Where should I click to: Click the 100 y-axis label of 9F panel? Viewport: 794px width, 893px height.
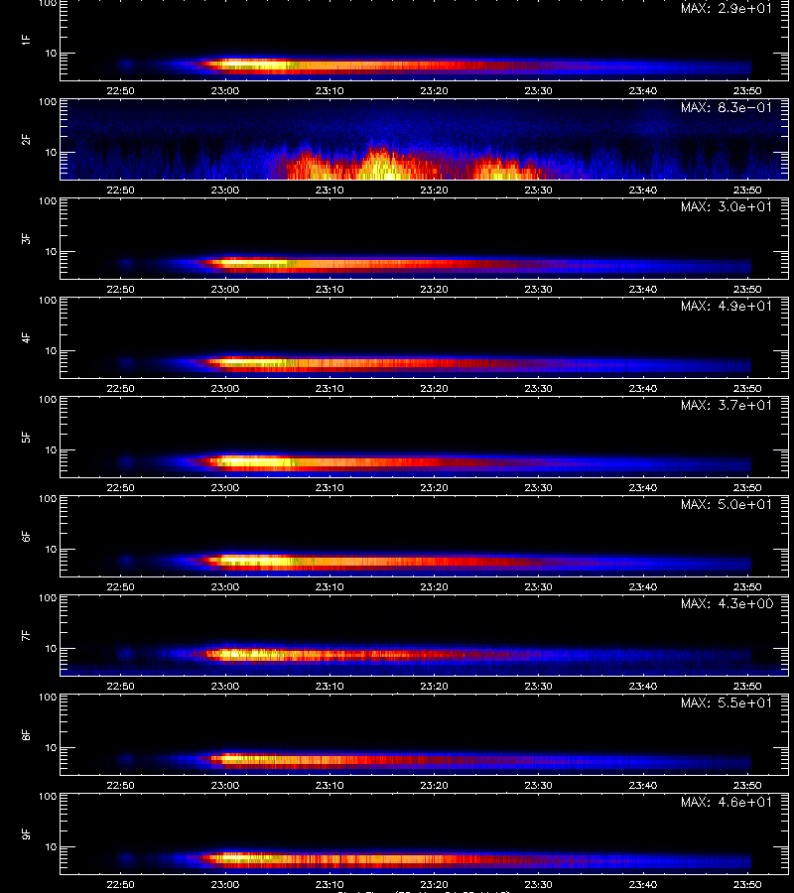click(48, 796)
